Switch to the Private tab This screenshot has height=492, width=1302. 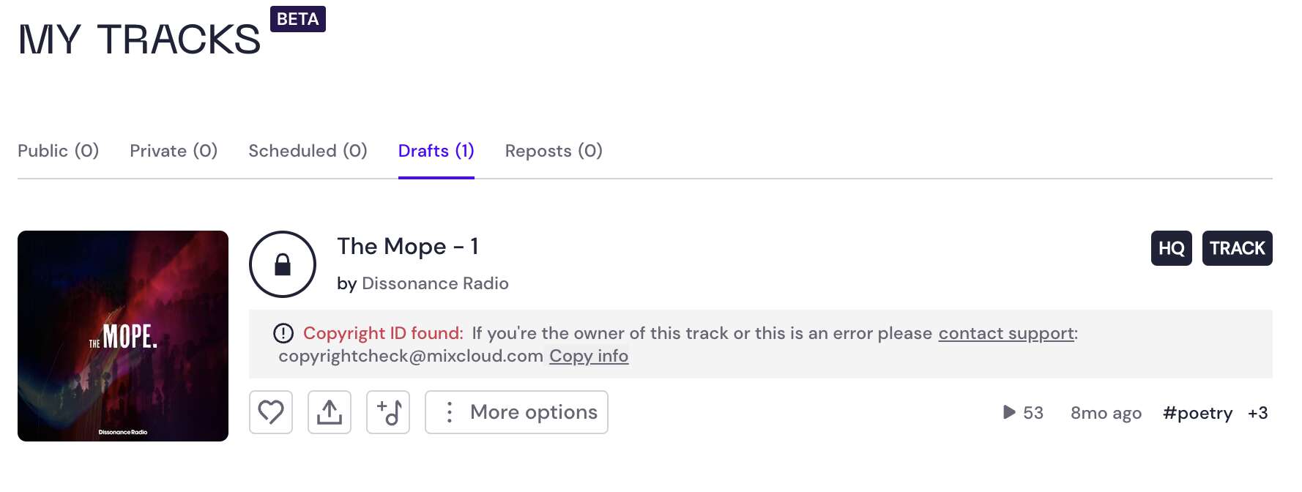tap(174, 151)
